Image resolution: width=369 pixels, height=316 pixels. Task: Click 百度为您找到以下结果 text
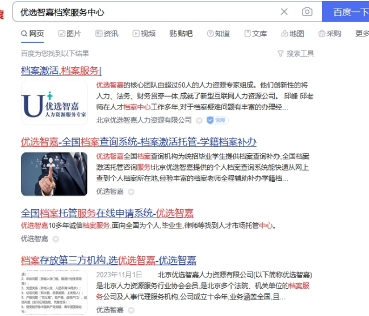(55, 53)
